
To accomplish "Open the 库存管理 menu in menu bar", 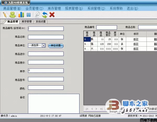I will [54, 9].
